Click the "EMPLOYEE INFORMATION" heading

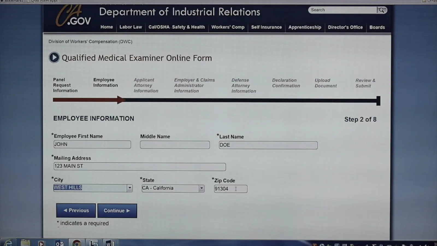(94, 119)
